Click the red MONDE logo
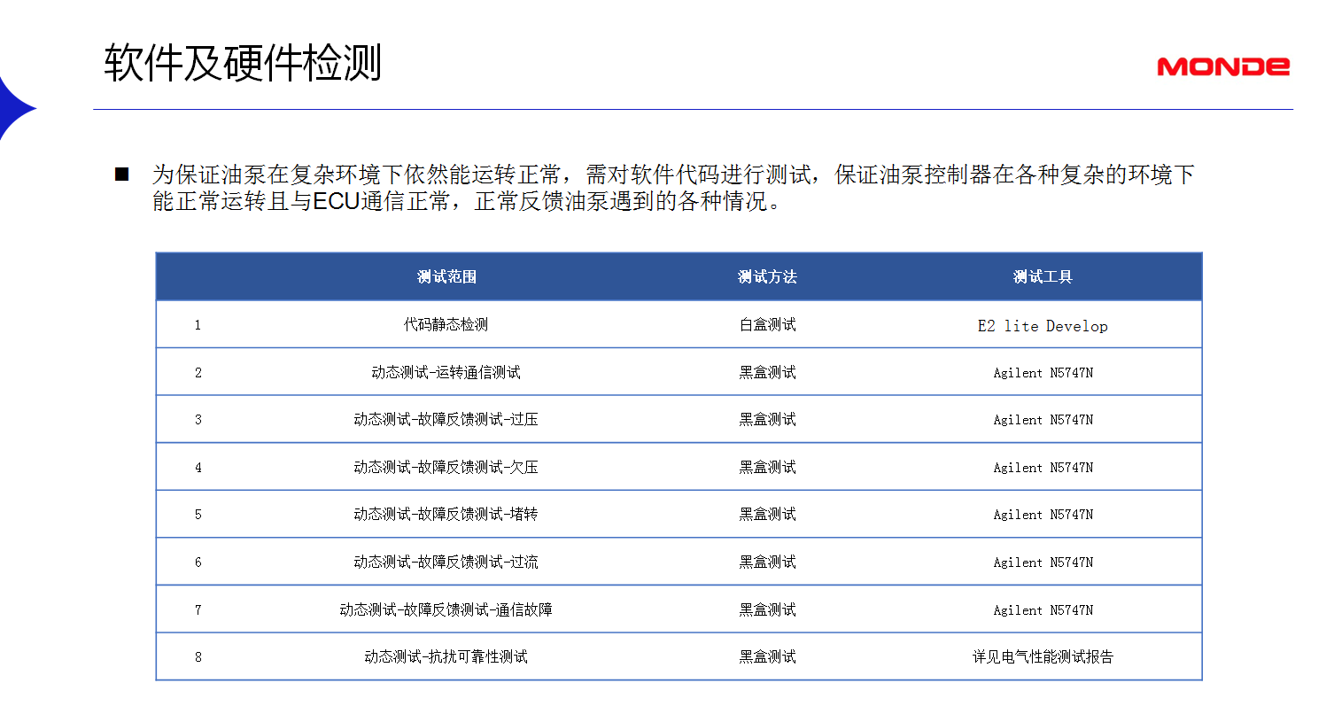Image resolution: width=1334 pixels, height=714 pixels. tap(1222, 66)
